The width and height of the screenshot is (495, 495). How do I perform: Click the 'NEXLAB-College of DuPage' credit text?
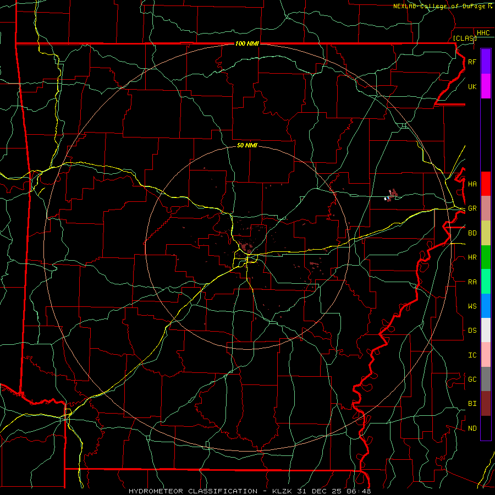point(439,6)
